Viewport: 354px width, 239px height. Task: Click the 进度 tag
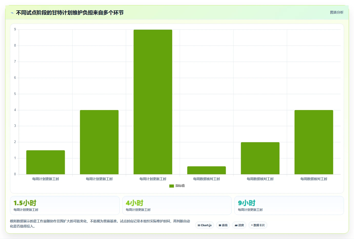[239, 225]
